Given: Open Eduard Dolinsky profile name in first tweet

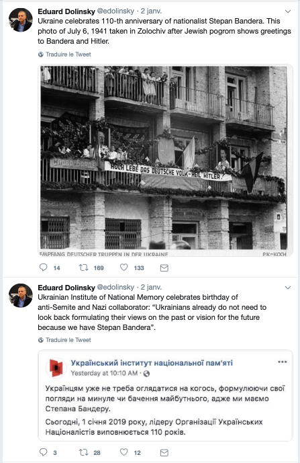Looking at the screenshot, I should point(66,11).
